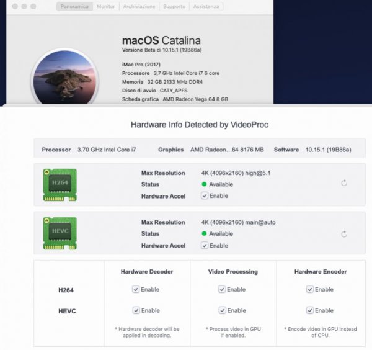372x350 pixels.
Task: Toggle HEVC Hardware Accel Enable checkbox
Action: 205,245
